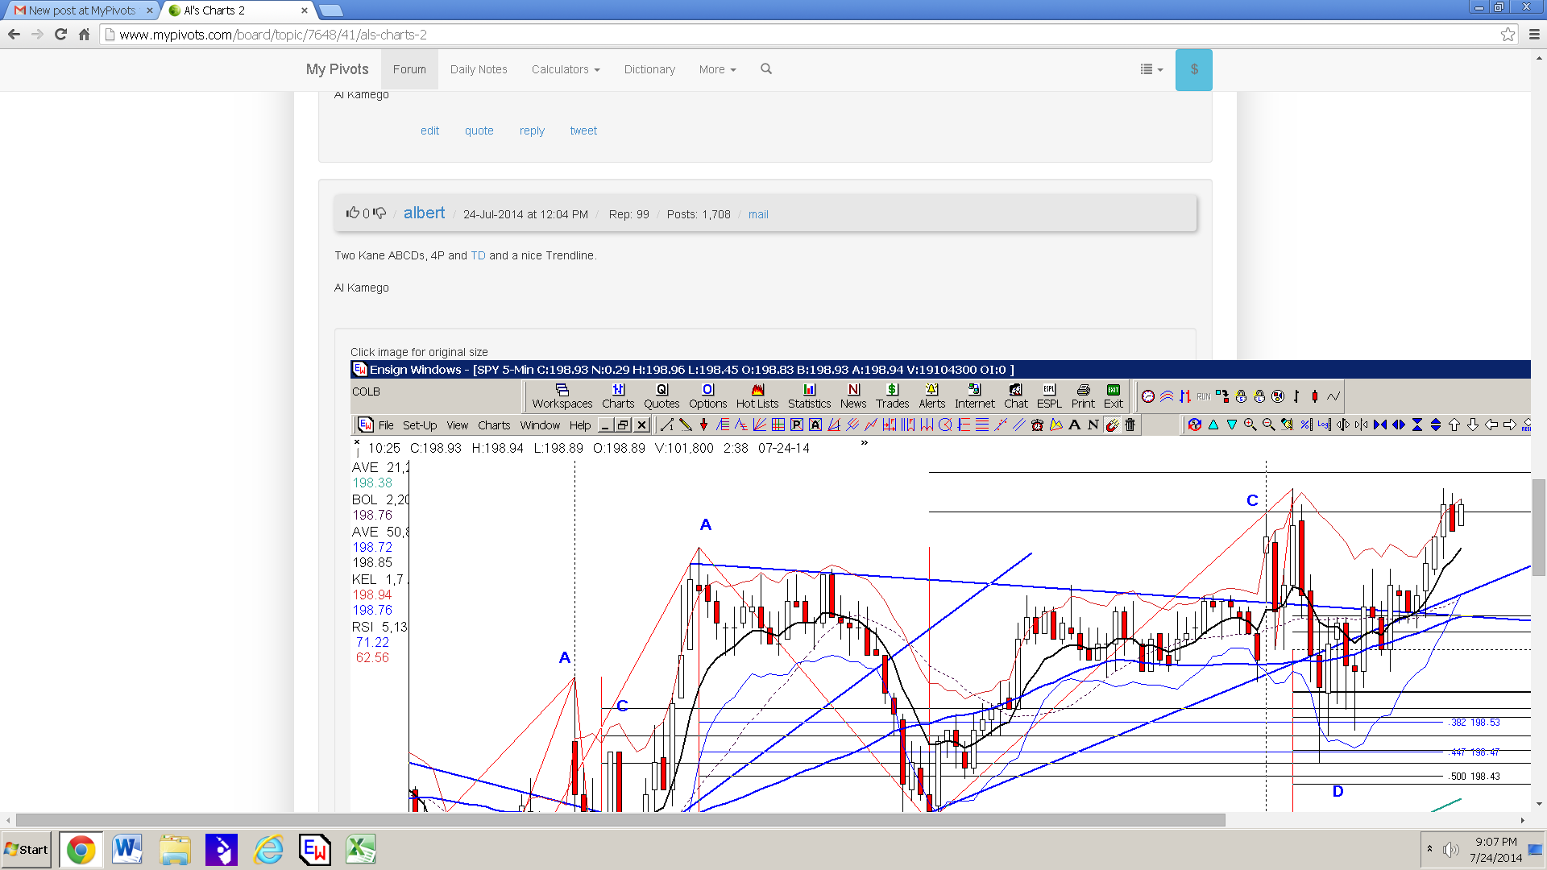Click the tweet link on the post
The width and height of the screenshot is (1547, 870).
click(x=583, y=130)
